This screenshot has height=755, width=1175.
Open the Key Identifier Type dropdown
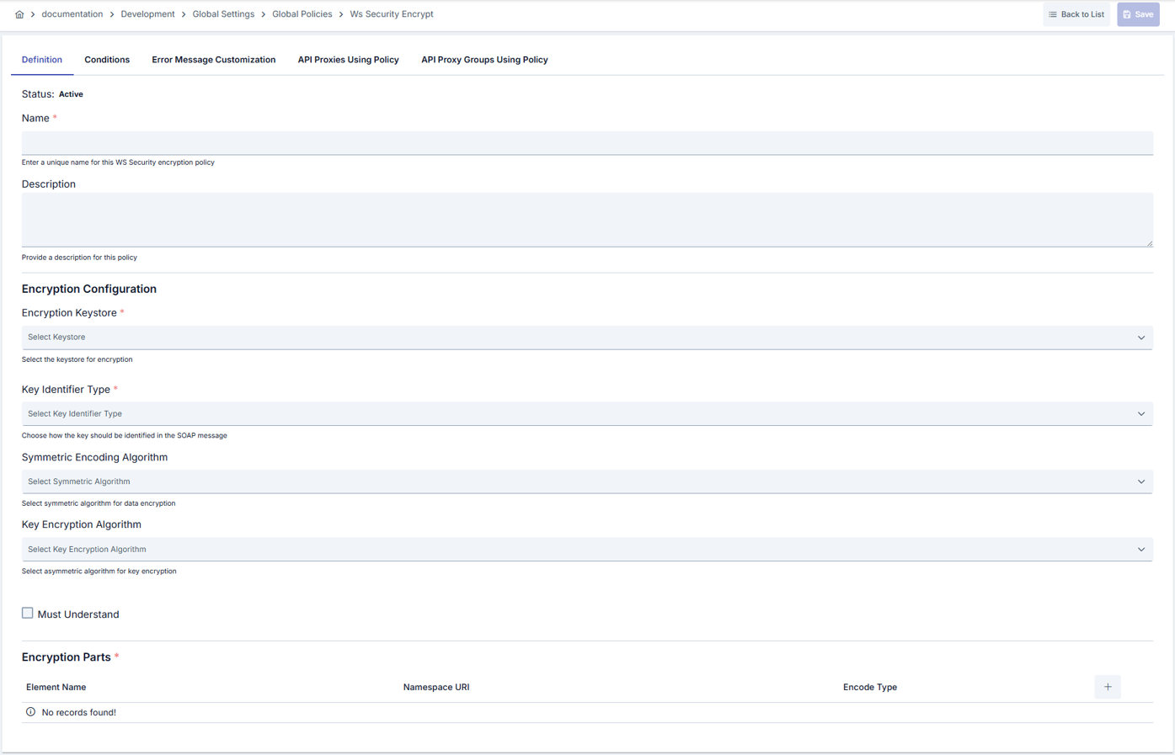coord(587,413)
